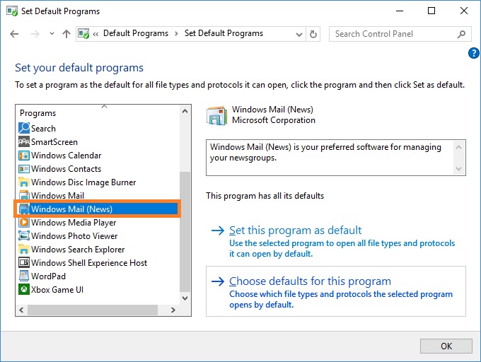The width and height of the screenshot is (481, 362).
Task: Click the Default Programs breadcrumb
Action: point(136,33)
